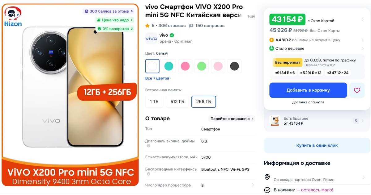371x195 pixels.
Task: Open '300 баллов за отзыв' badge
Action: coord(109,11)
